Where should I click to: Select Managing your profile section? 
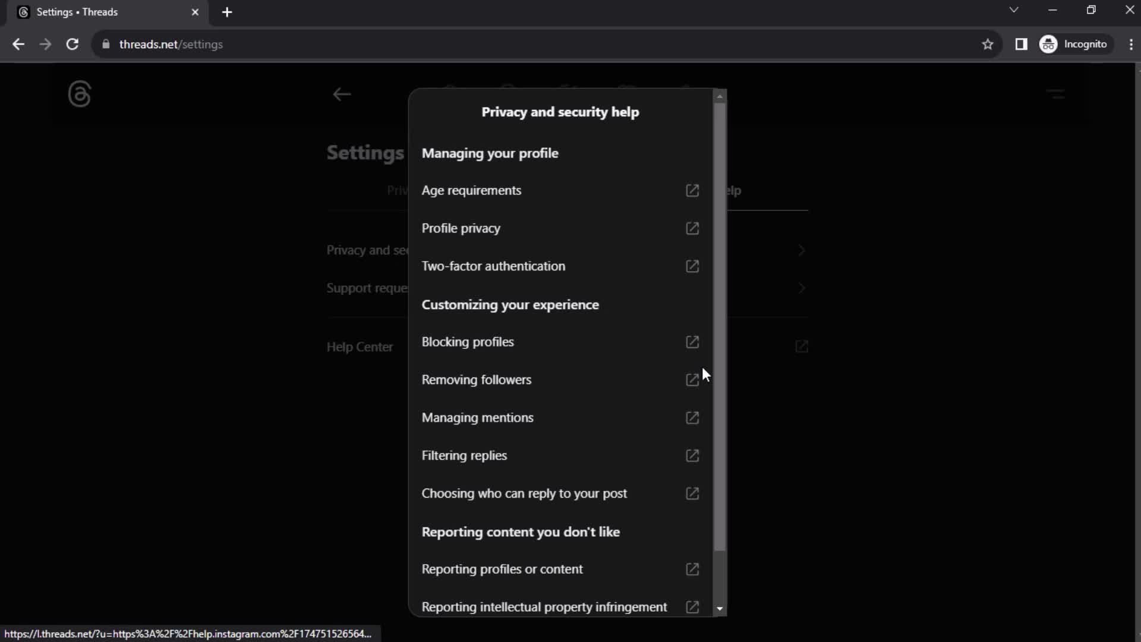click(490, 153)
